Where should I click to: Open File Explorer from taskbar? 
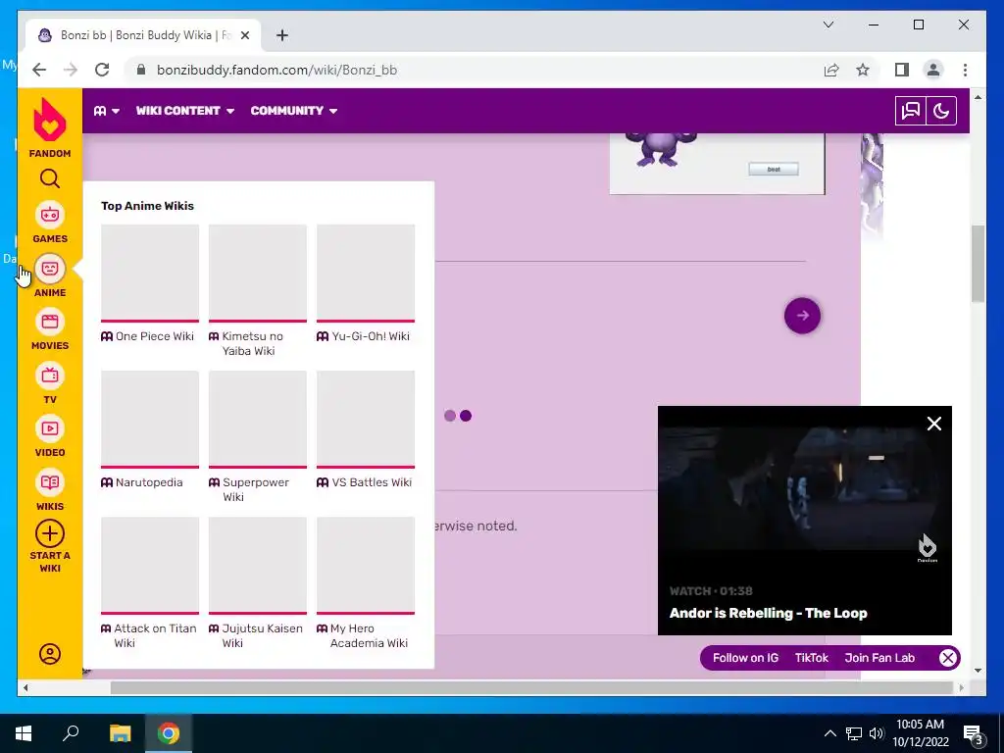pyautogui.click(x=120, y=733)
